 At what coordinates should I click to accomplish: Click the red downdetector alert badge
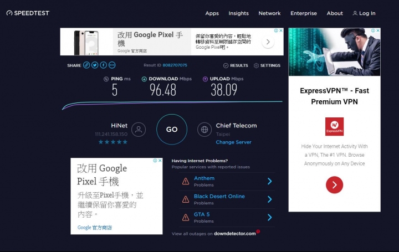[x=258, y=232]
